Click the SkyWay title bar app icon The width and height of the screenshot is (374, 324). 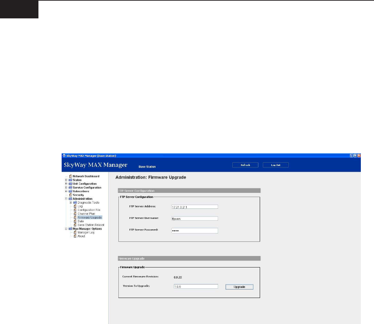[64, 155]
